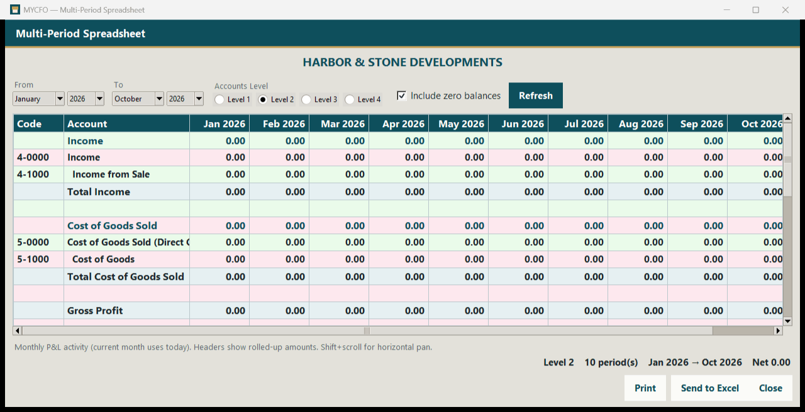805x412 pixels.
Task: Click the Oct 2026 column header
Action: 755,124
